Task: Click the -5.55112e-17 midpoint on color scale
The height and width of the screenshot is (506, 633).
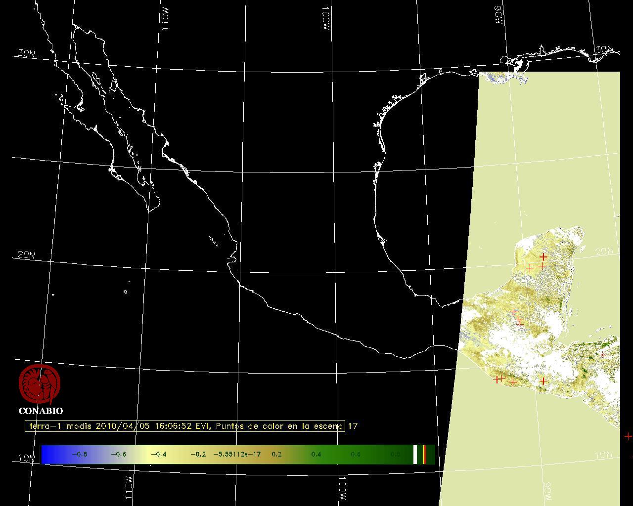Action: point(237,454)
